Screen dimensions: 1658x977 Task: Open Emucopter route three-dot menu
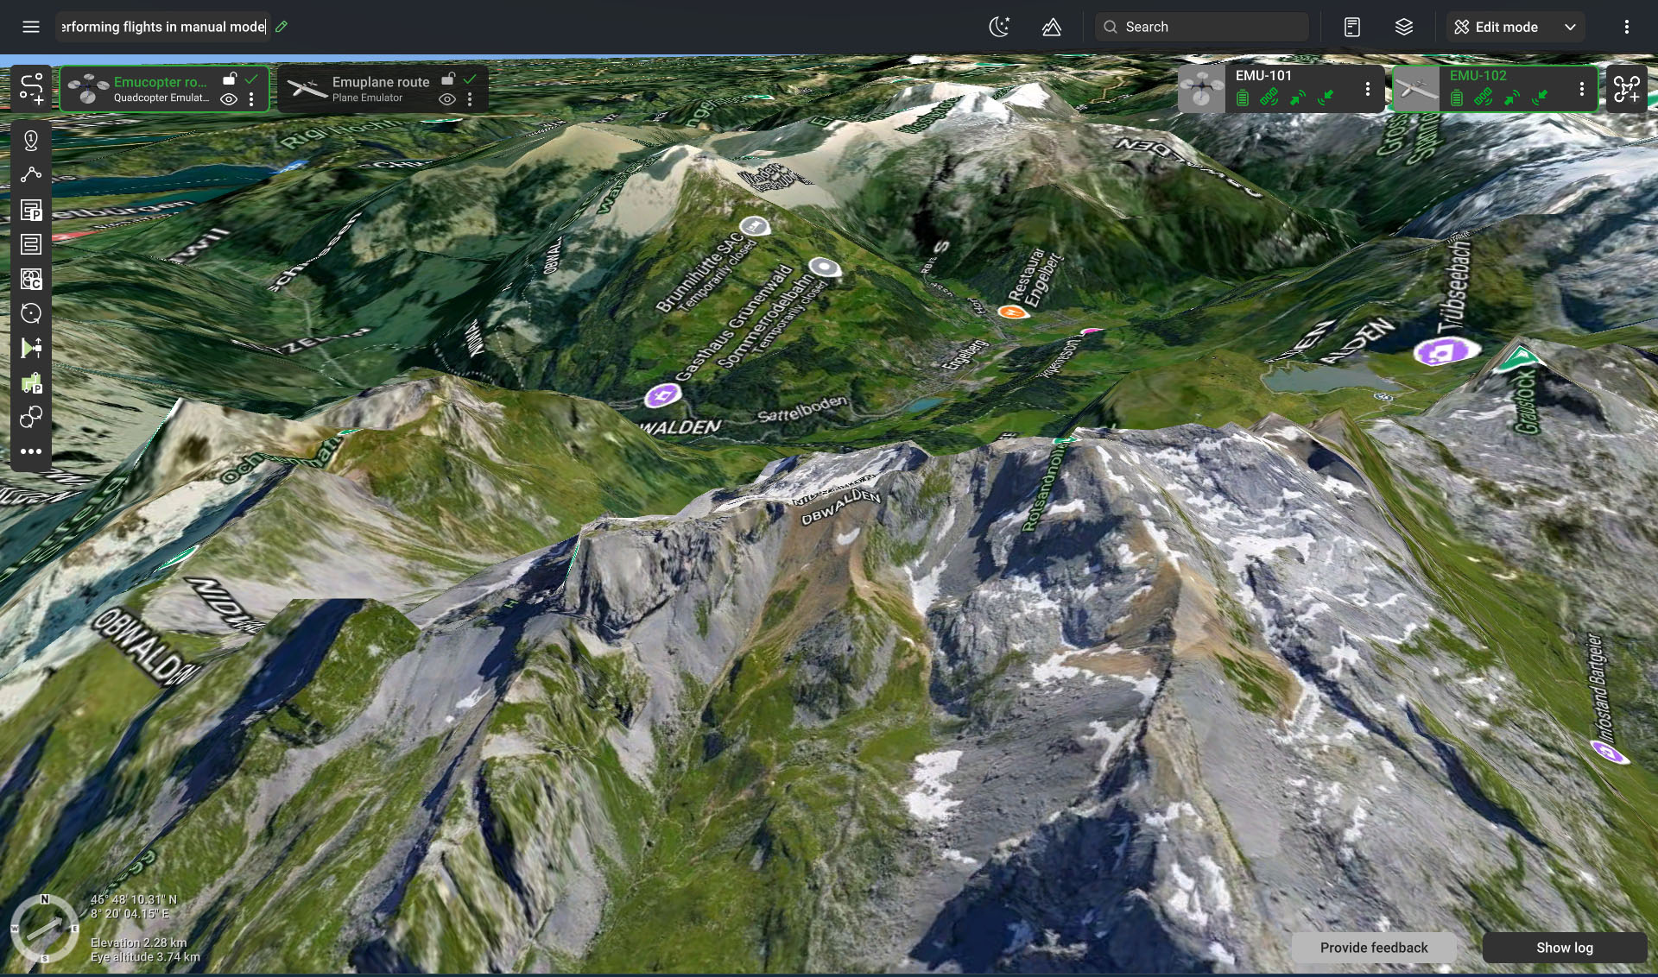point(251,99)
